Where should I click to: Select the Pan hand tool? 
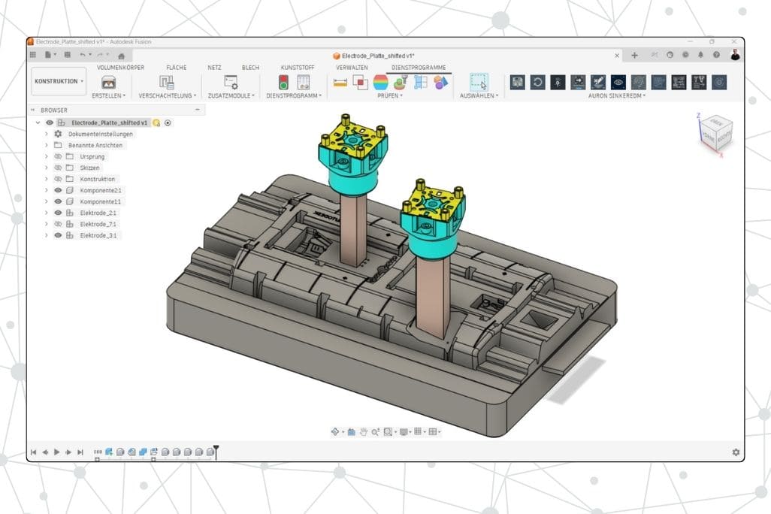364,432
